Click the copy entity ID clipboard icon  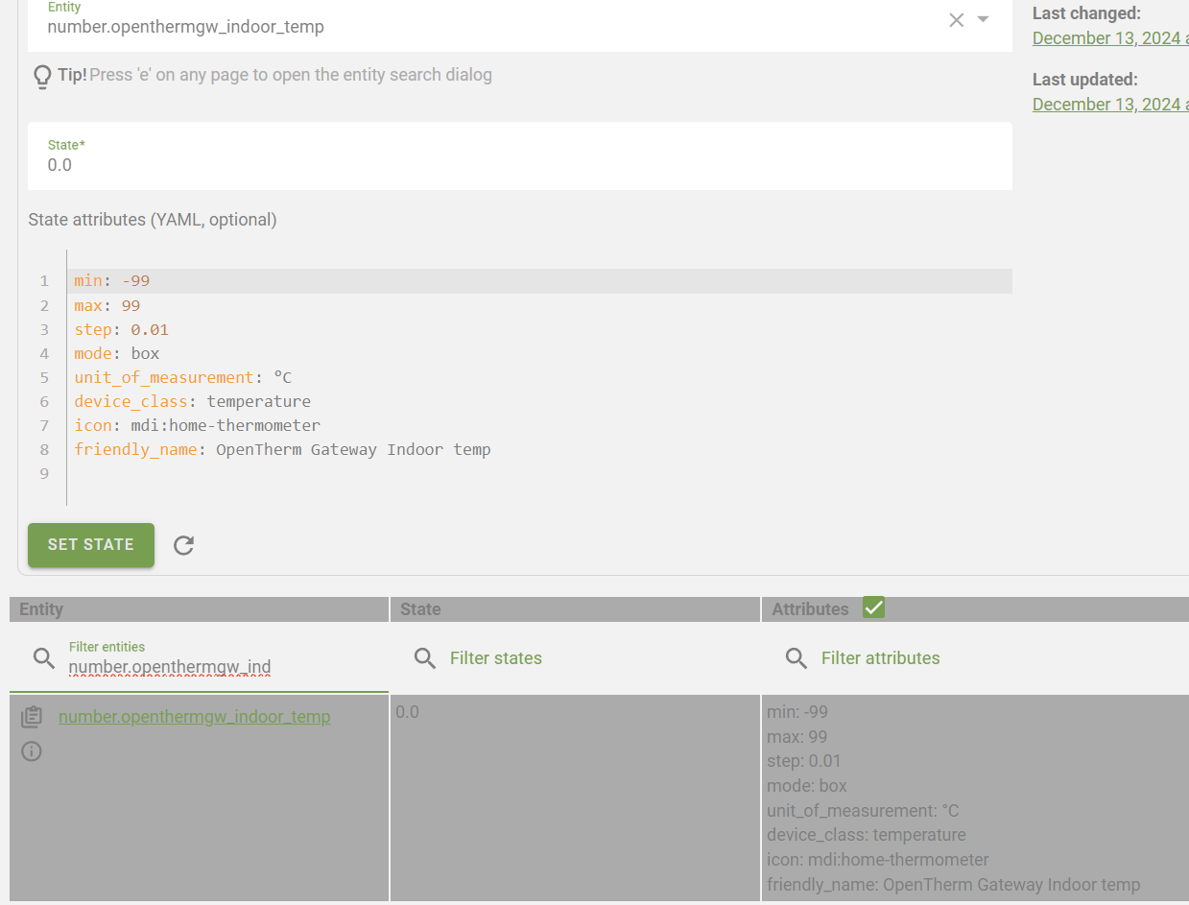click(32, 717)
